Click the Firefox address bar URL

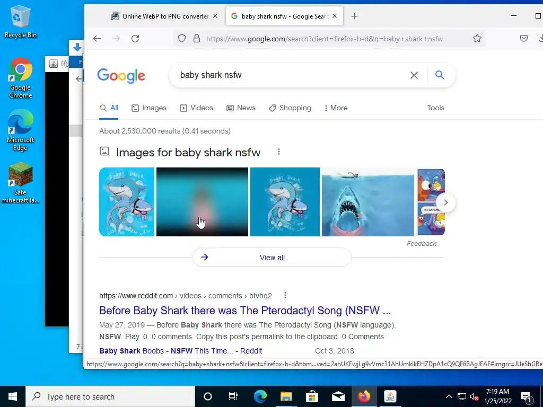point(325,39)
